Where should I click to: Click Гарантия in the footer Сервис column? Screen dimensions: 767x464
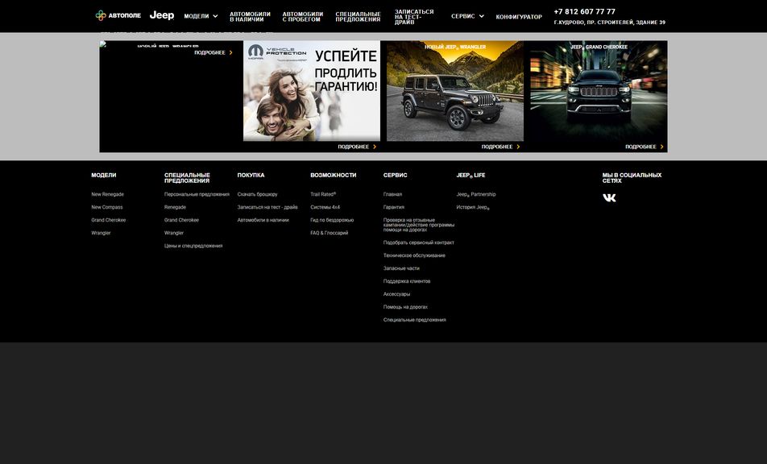(x=394, y=207)
